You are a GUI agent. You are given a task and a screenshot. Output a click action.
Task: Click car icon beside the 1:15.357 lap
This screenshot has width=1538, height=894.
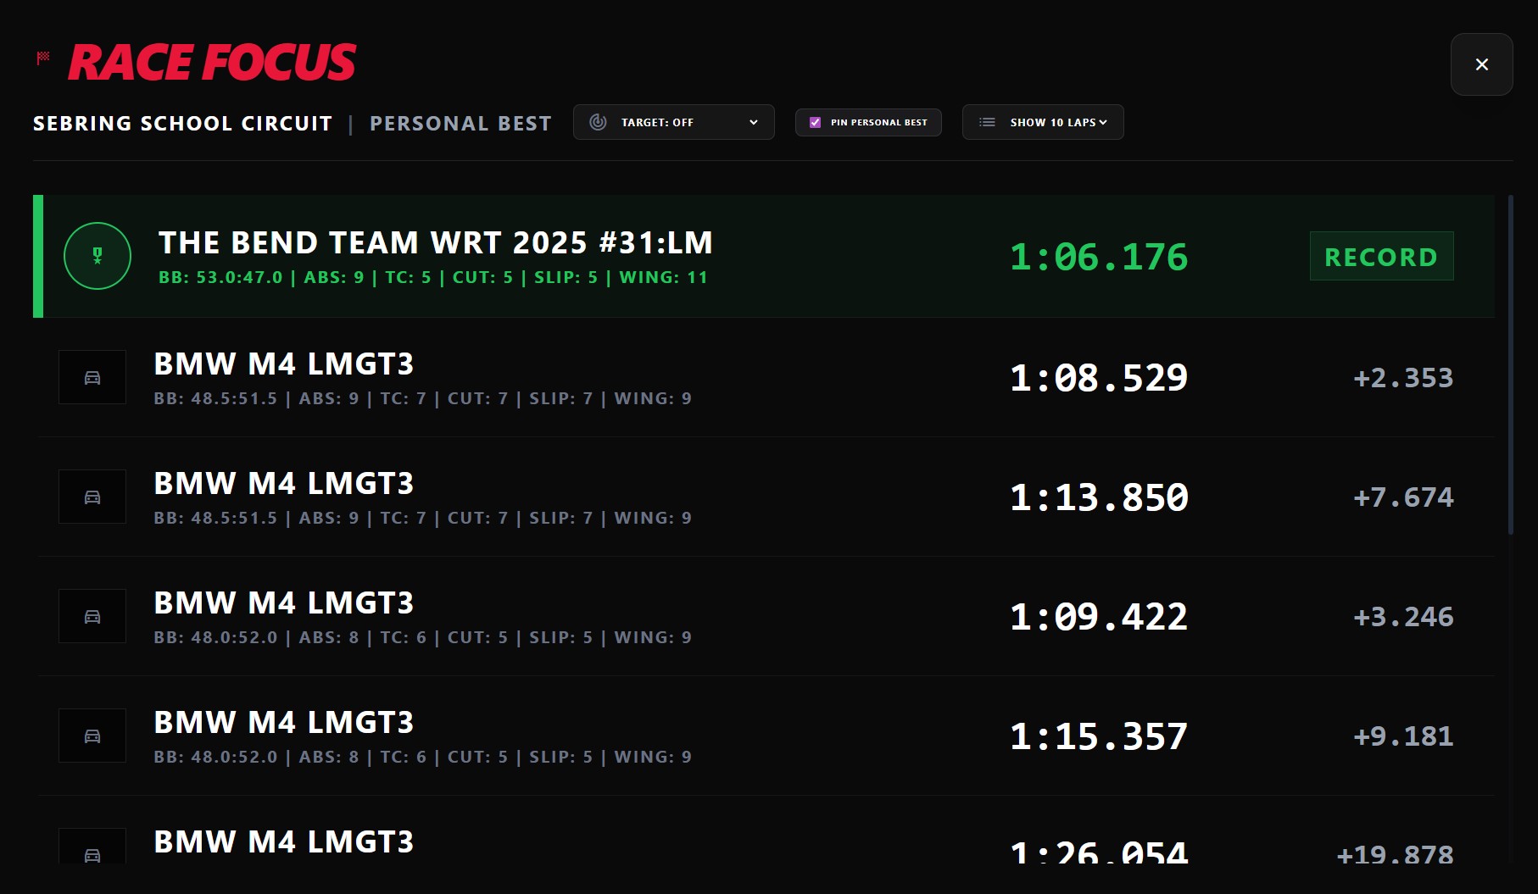pos(92,736)
